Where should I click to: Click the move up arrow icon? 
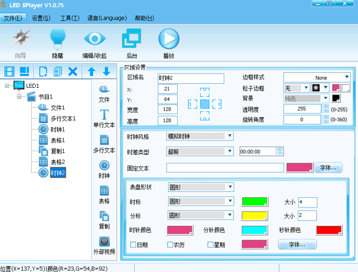click(x=91, y=72)
